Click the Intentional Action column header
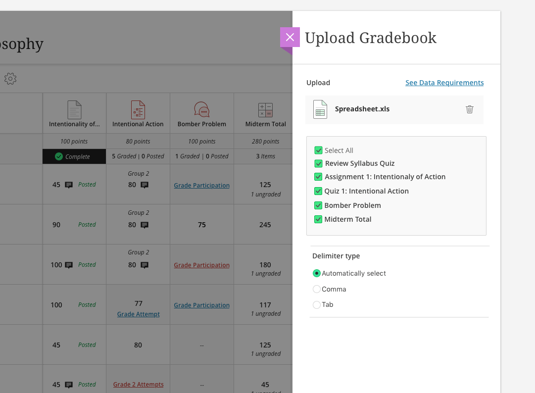 pyautogui.click(x=138, y=114)
